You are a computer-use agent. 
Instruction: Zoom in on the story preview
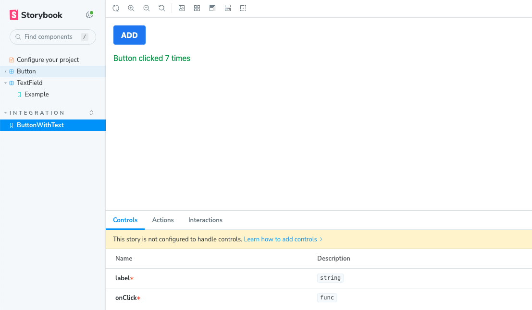click(x=131, y=8)
